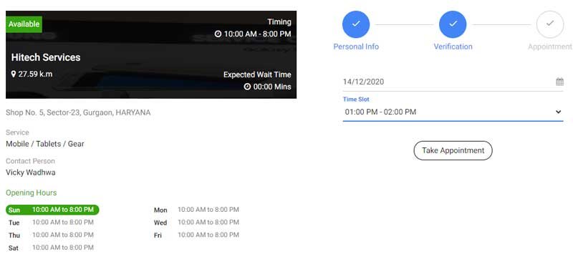Open the calendar icon in date field
Image resolution: width=573 pixels, height=267 pixels.
click(559, 82)
